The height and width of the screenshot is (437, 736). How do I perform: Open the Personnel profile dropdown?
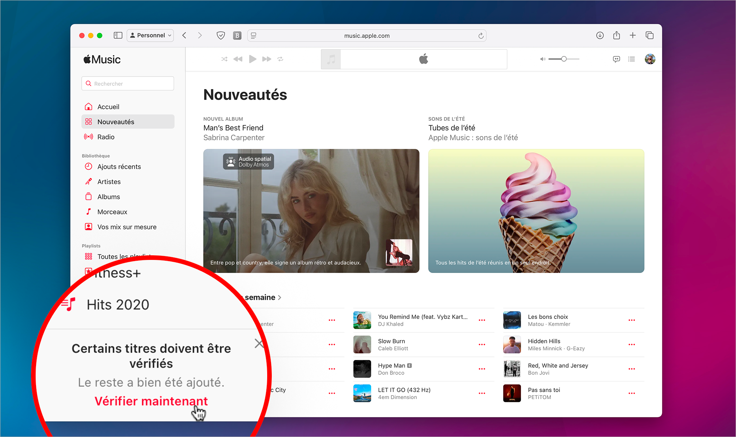(150, 35)
